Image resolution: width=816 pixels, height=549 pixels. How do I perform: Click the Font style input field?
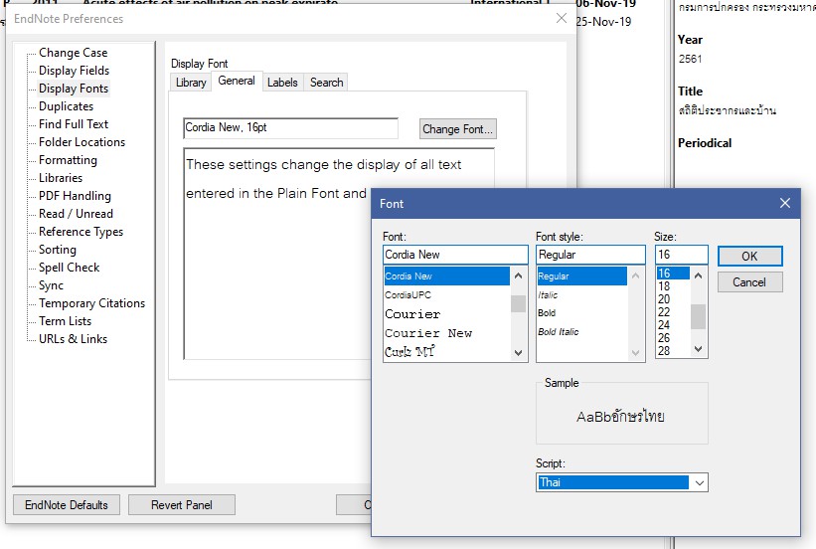point(590,255)
